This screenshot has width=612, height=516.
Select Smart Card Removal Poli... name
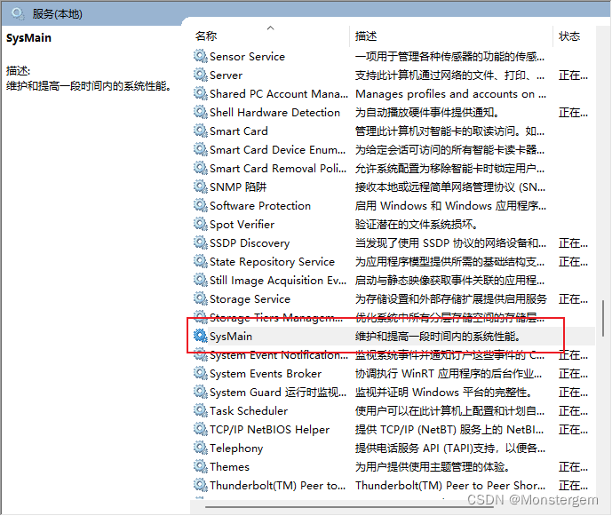[278, 169]
